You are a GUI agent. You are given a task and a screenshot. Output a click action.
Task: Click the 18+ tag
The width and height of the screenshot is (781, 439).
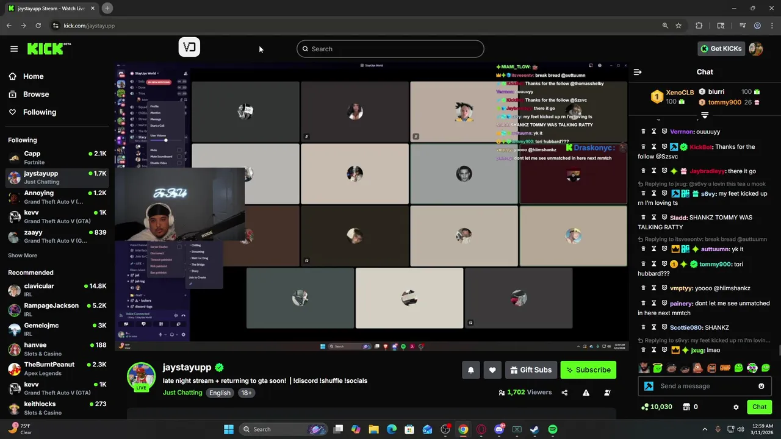pos(247,393)
